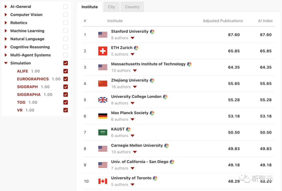Click the Canada flag beside University of Toronto
This screenshot has width=282, height=191.
(x=103, y=181)
